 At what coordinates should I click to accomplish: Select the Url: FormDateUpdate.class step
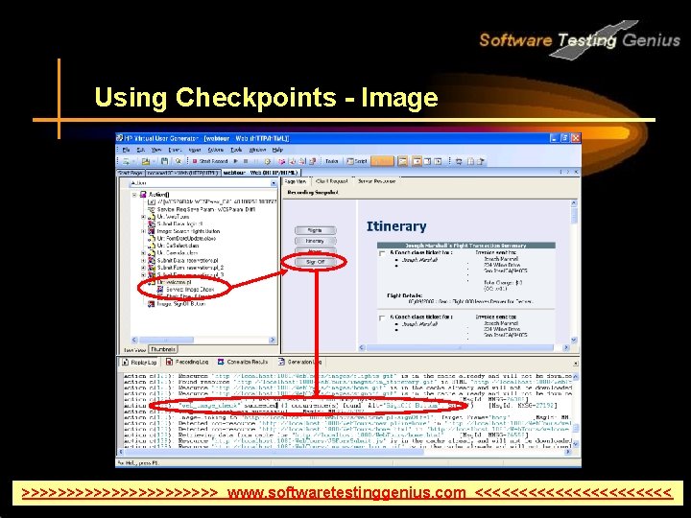[x=182, y=238]
